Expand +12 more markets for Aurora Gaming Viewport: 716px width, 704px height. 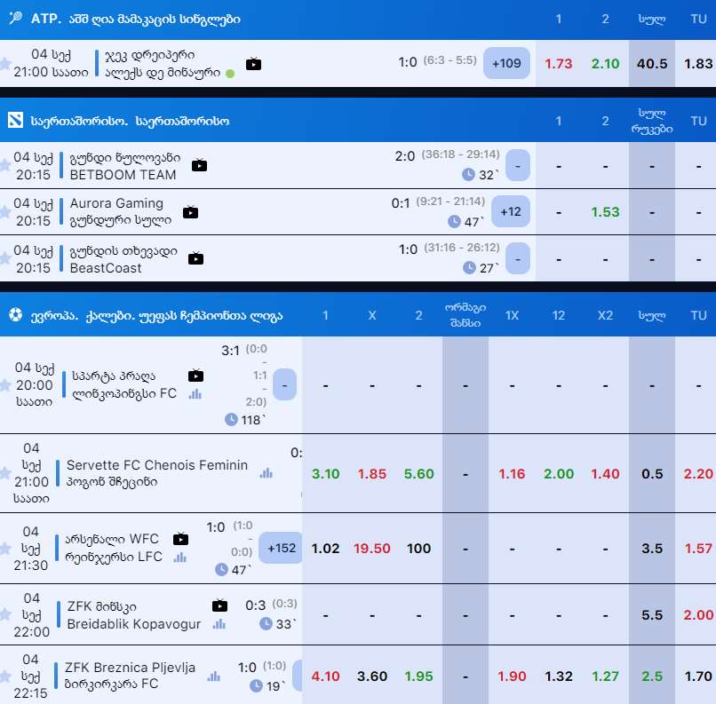pyautogui.click(x=511, y=212)
